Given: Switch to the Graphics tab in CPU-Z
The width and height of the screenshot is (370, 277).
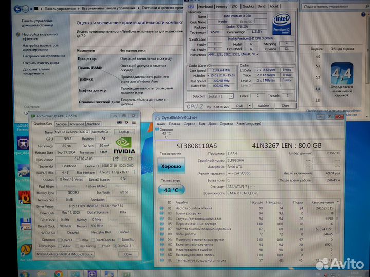Looking at the screenshot, I should pos(249,6).
